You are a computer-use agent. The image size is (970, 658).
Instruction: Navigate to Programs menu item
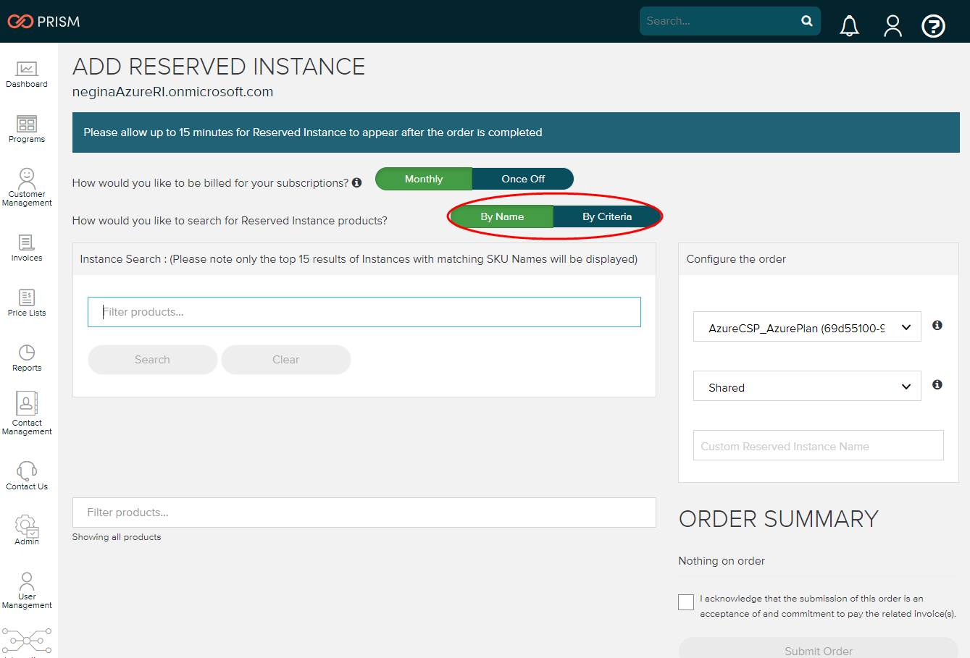[x=27, y=130]
